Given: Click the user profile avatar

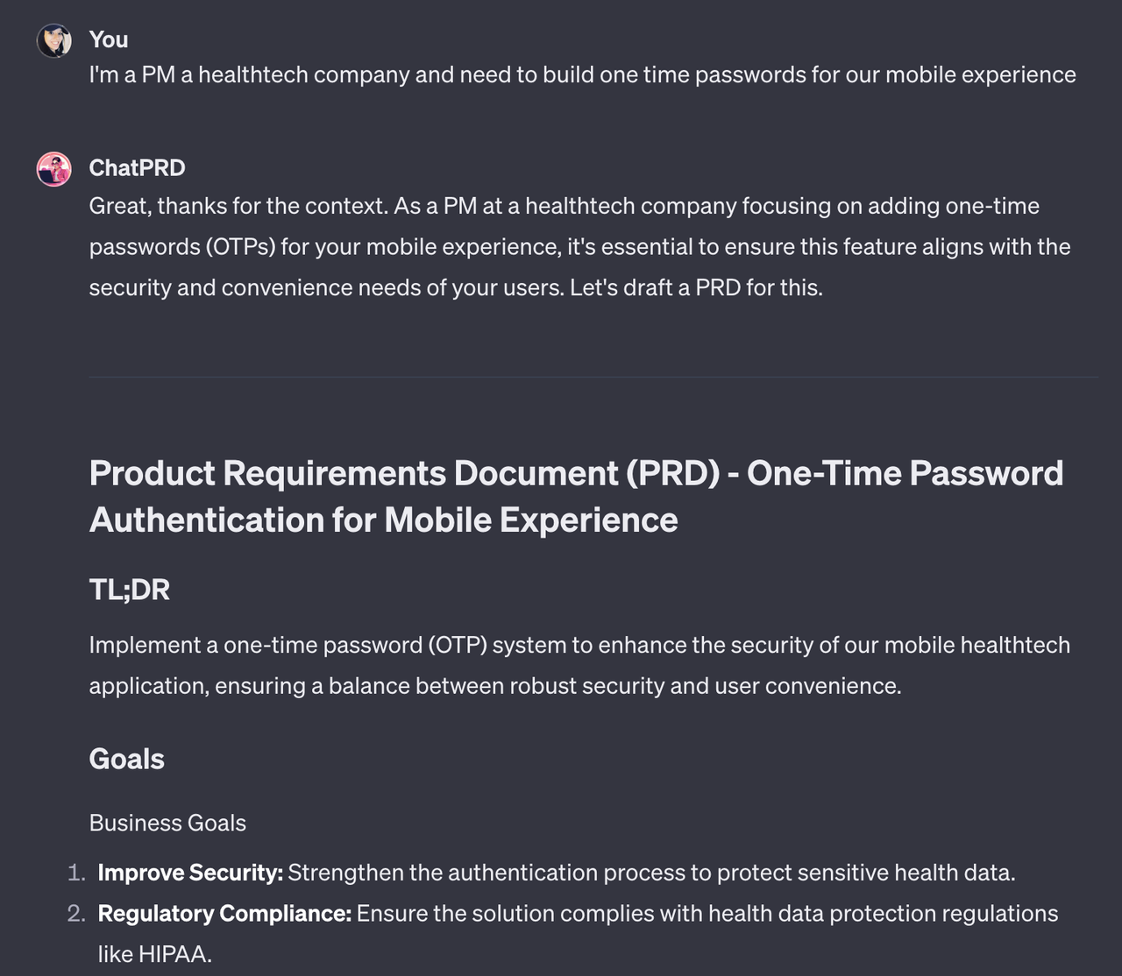Looking at the screenshot, I should [53, 40].
